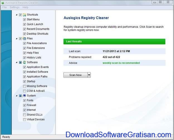Collapse the Files tree group
This screenshot has height=140, width=174.
[17, 39]
